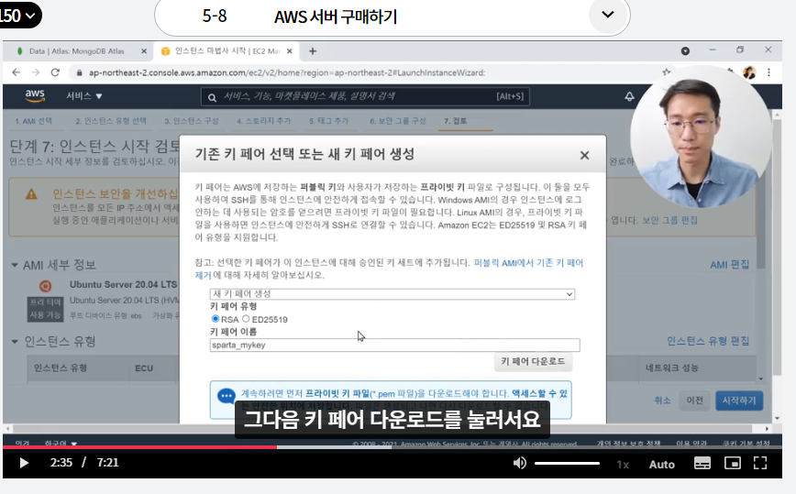Screen dimensions: 796x494
Task: Click the blue chat bubble info icon
Action: tap(226, 396)
